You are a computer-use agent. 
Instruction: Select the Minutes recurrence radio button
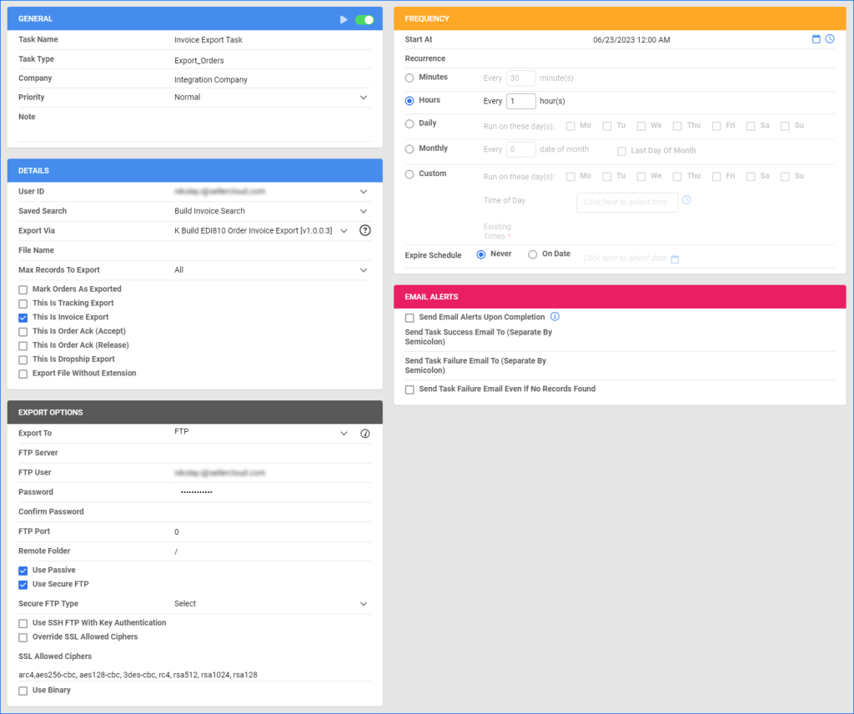(x=409, y=77)
